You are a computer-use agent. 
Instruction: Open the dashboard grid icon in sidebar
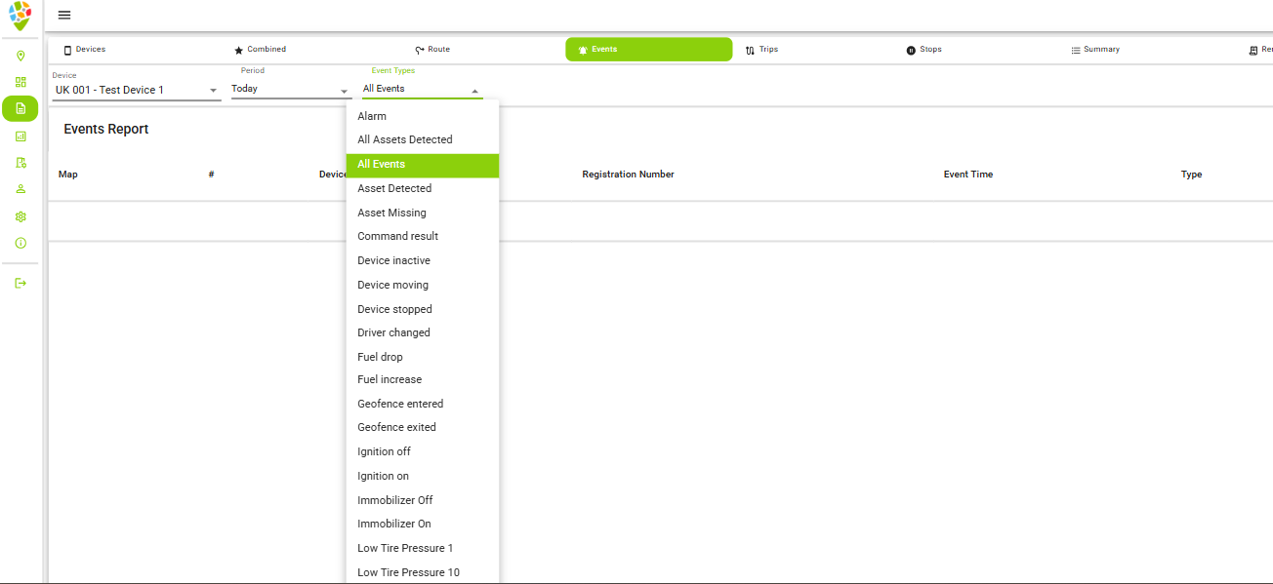(x=21, y=82)
